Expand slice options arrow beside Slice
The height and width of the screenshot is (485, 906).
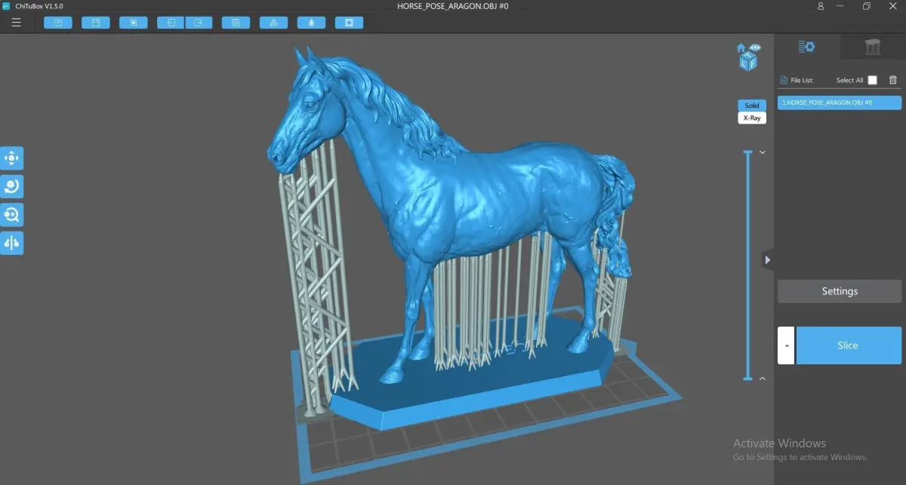pyautogui.click(x=786, y=345)
